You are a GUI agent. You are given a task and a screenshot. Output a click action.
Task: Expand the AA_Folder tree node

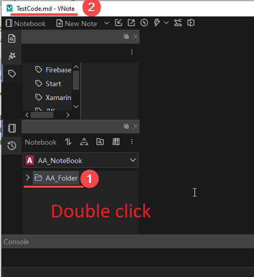28,177
